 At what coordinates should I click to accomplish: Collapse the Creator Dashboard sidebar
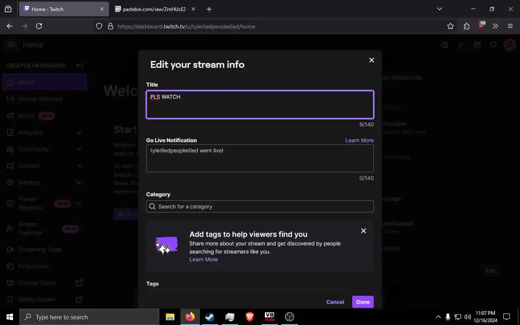80,65
